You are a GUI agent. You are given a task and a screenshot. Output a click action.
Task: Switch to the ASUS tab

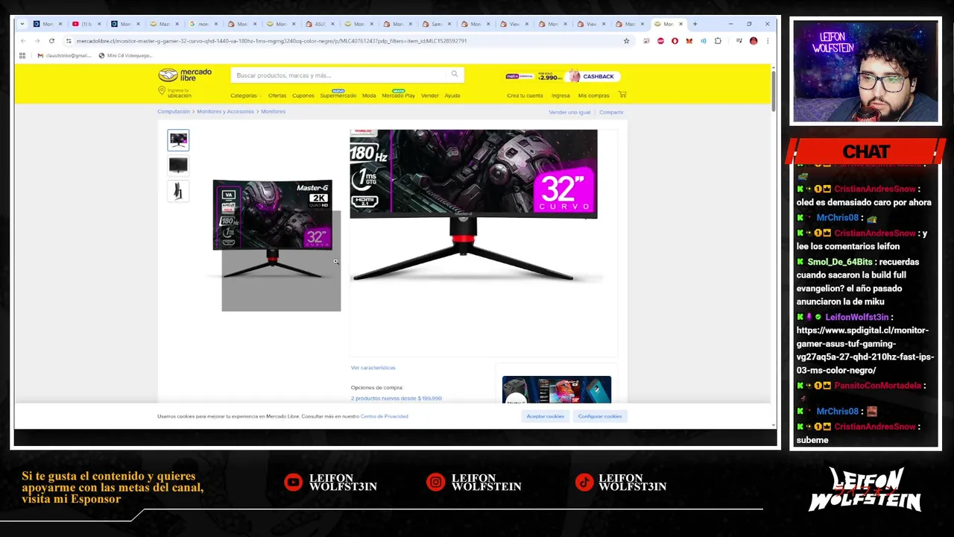(x=319, y=24)
